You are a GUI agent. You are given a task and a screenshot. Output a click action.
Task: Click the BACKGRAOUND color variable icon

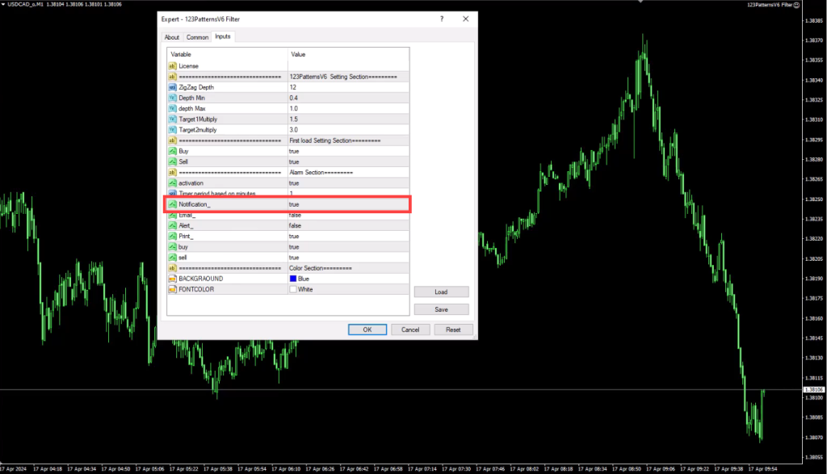172,279
